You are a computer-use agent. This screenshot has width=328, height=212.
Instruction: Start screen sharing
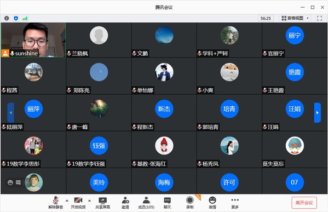point(103,202)
